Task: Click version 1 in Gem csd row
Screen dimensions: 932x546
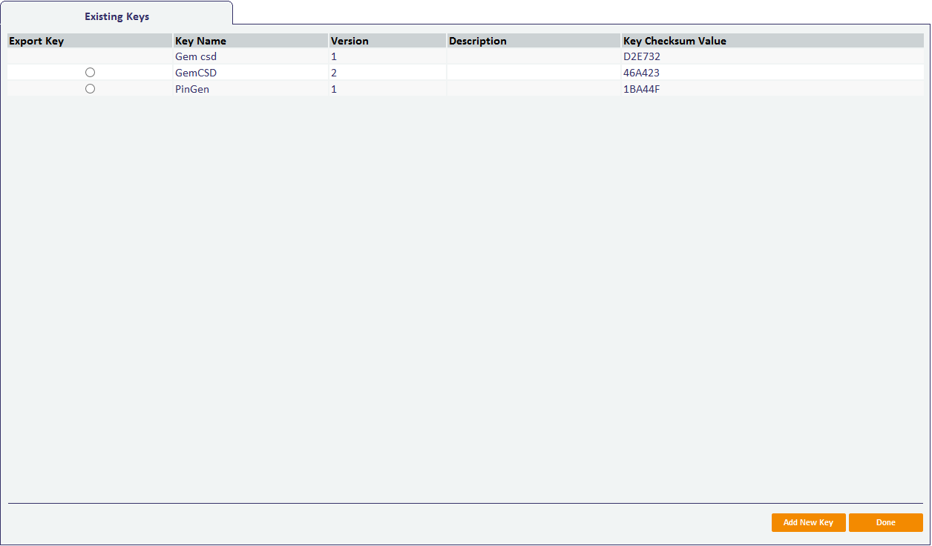Action: click(x=334, y=57)
